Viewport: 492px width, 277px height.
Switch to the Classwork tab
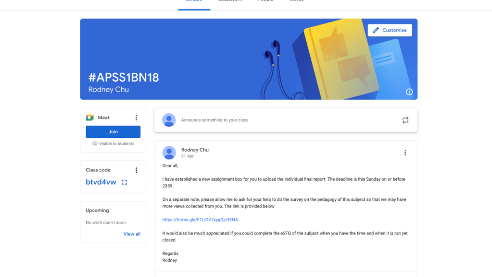(230, 1)
